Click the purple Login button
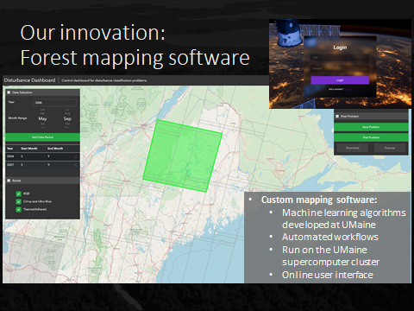This screenshot has height=311, width=414. click(x=340, y=80)
